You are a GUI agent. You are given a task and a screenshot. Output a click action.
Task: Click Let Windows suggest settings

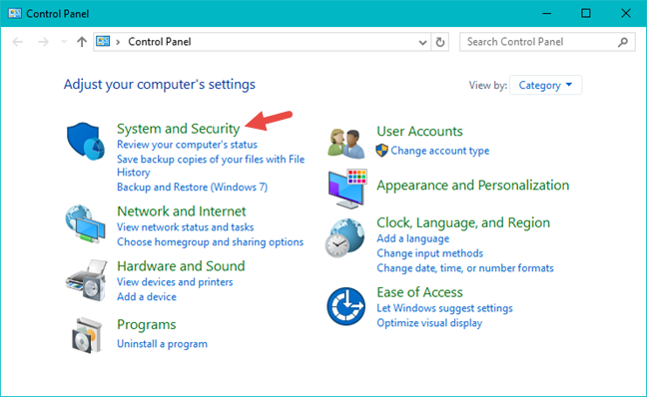pos(445,308)
